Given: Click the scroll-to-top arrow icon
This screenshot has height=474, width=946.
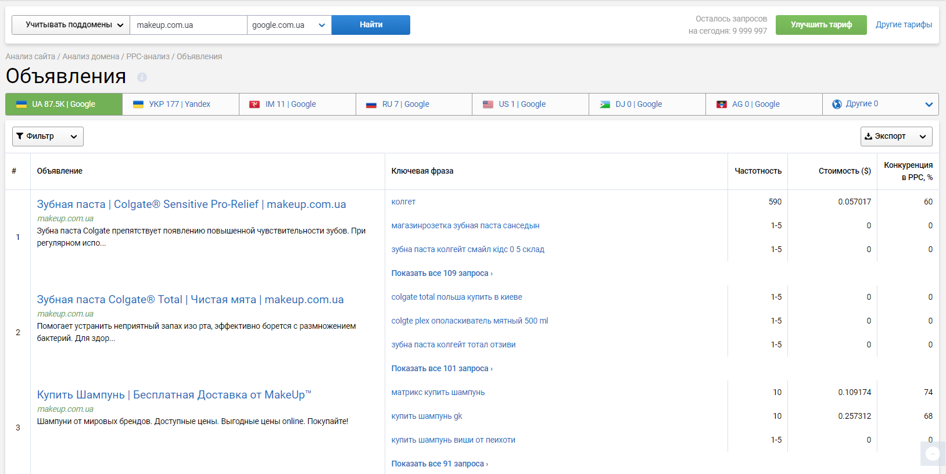Looking at the screenshot, I should (933, 454).
